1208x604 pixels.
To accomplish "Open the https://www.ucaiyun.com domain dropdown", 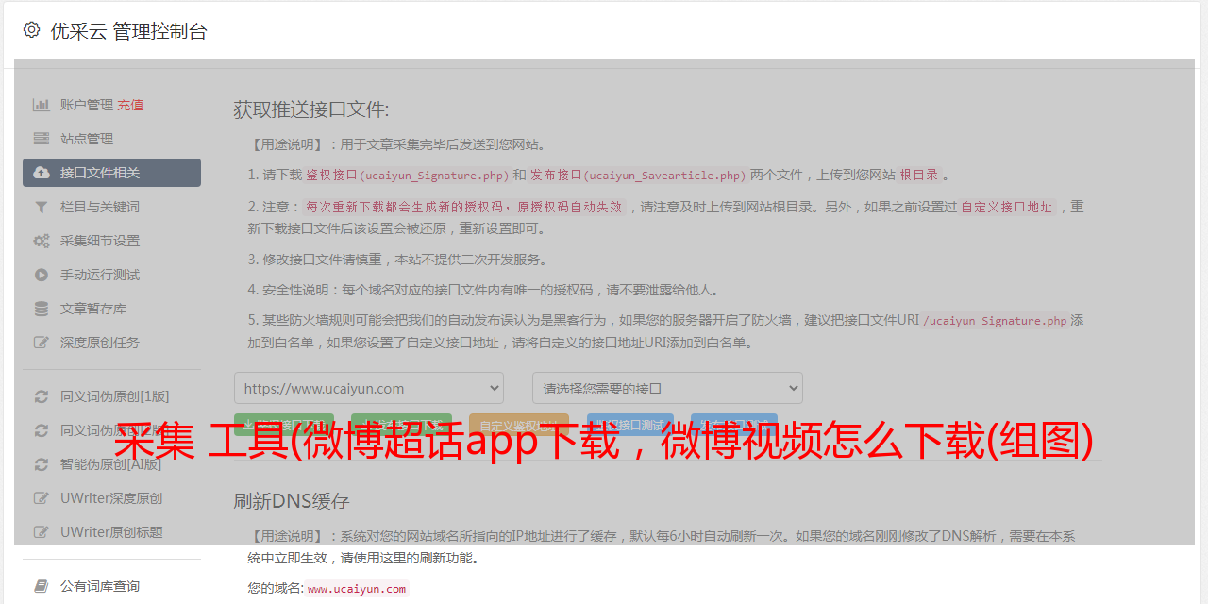I will click(369, 388).
